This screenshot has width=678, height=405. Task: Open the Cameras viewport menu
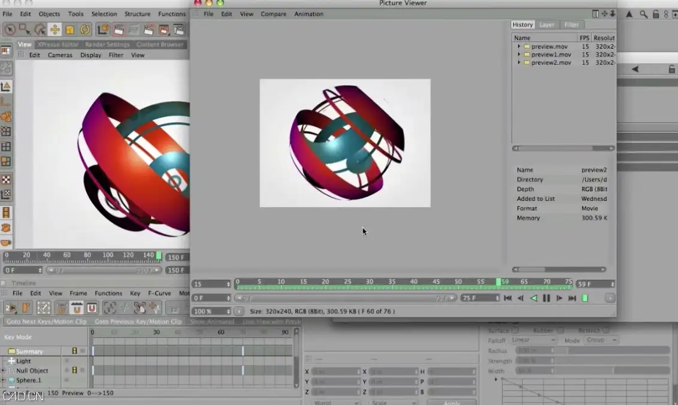[60, 55]
